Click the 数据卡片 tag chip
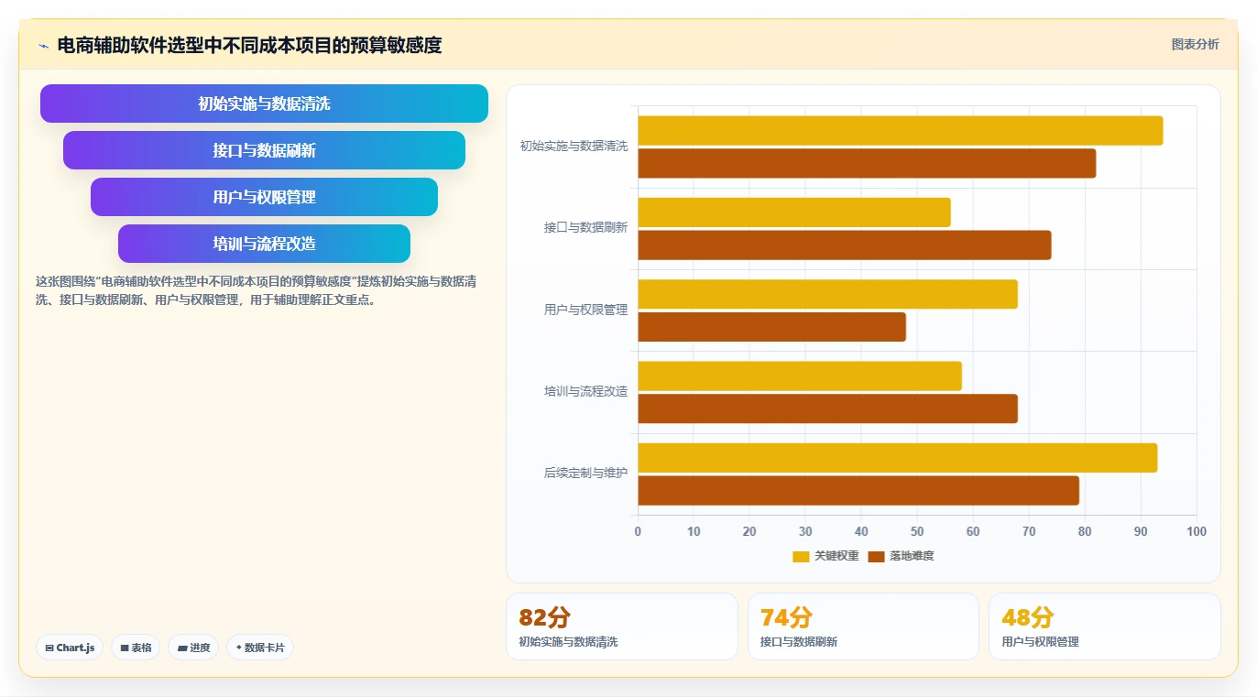The height and width of the screenshot is (697, 1257). (x=260, y=648)
